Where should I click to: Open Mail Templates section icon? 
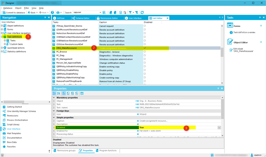pos(4,133)
